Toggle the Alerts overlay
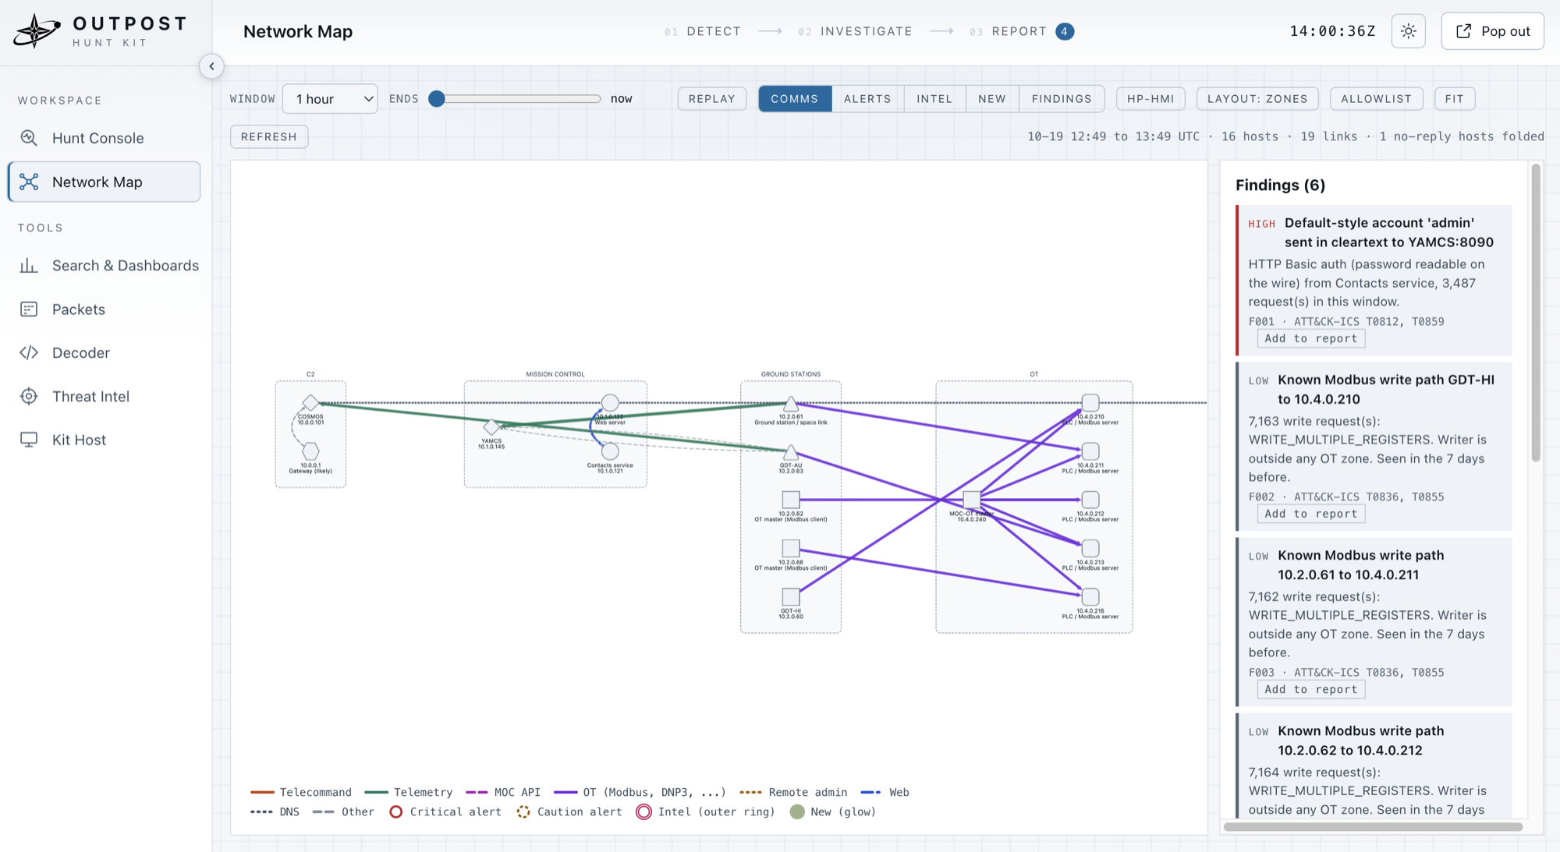1560x852 pixels. coord(867,99)
